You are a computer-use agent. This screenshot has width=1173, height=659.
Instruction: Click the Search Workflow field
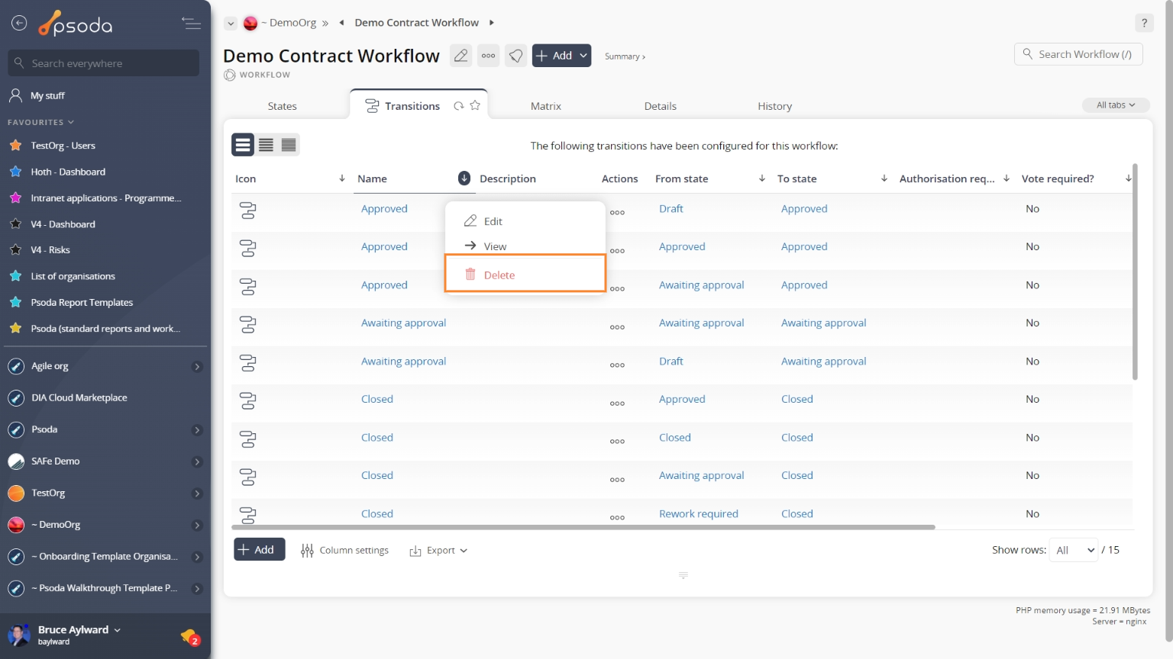coord(1078,54)
